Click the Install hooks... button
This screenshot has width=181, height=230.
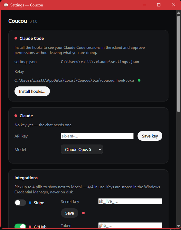pos(32,91)
